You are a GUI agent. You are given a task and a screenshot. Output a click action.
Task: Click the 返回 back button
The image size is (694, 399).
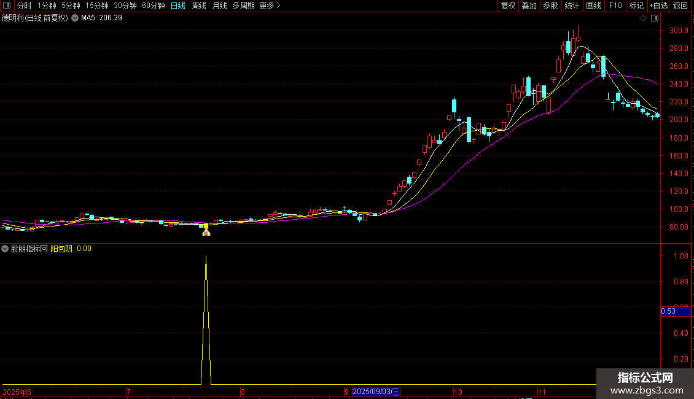pyautogui.click(x=680, y=6)
